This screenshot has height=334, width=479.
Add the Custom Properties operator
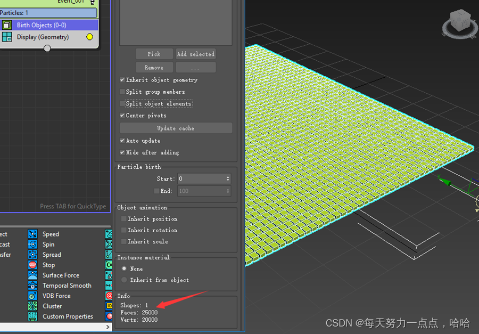[x=33, y=316]
